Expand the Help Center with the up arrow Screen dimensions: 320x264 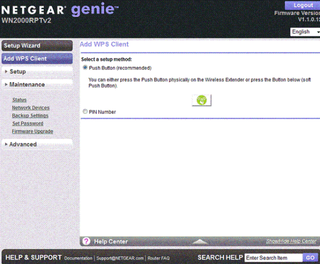coord(200,242)
